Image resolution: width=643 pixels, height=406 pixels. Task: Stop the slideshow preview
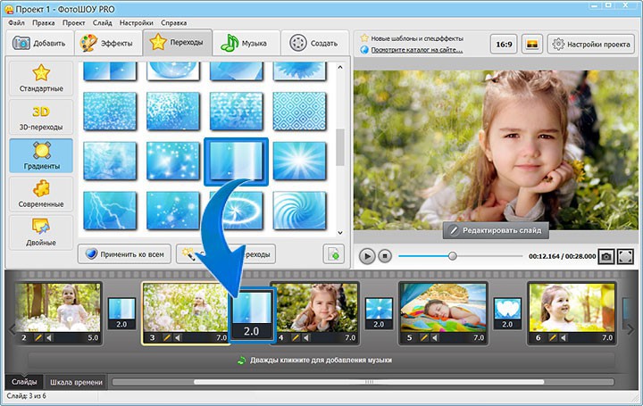[x=385, y=256]
